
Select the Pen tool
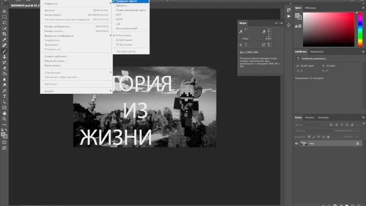(x=4, y=90)
